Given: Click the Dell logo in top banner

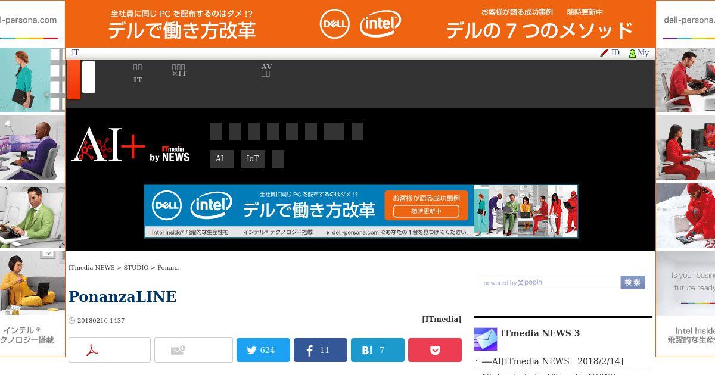Looking at the screenshot, I should pyautogui.click(x=335, y=24).
